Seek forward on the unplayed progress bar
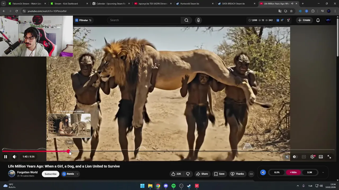Image resolution: width=339 pixels, height=190 pixels. pyautogui.click(x=202, y=151)
